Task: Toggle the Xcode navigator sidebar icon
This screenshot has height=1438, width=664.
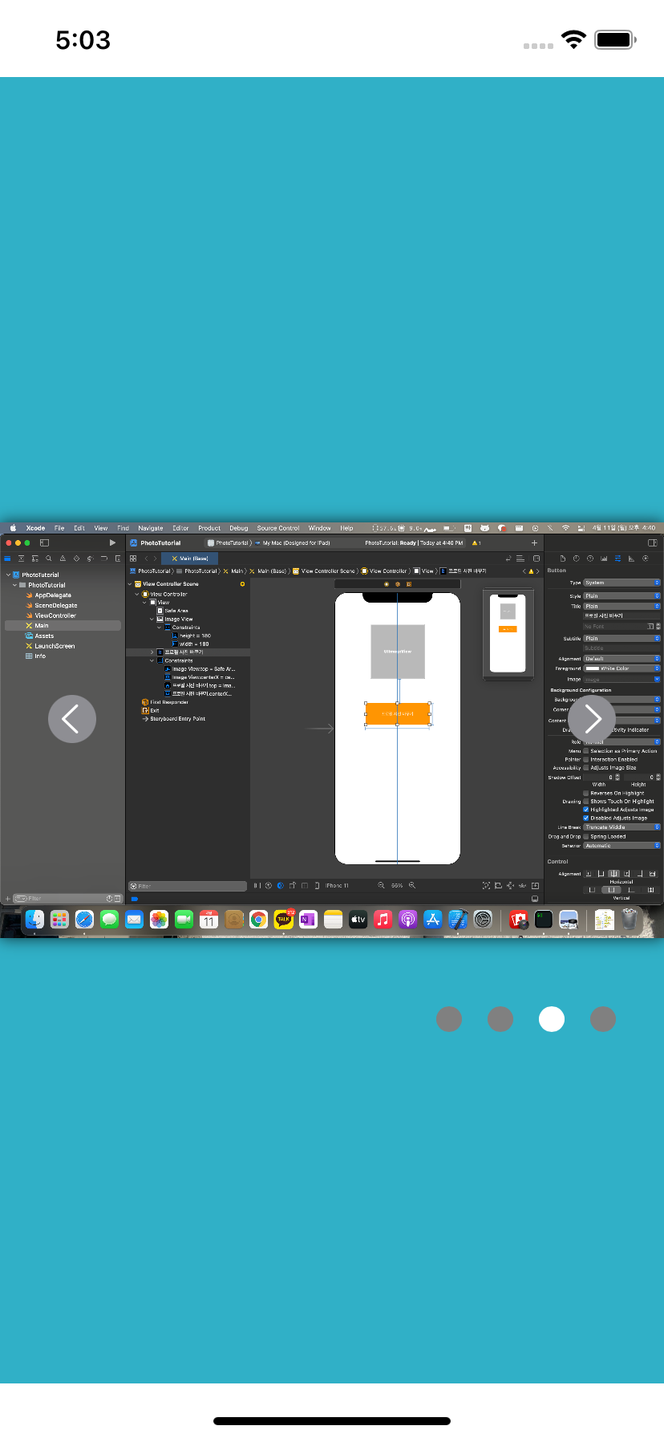Action: (x=45, y=543)
